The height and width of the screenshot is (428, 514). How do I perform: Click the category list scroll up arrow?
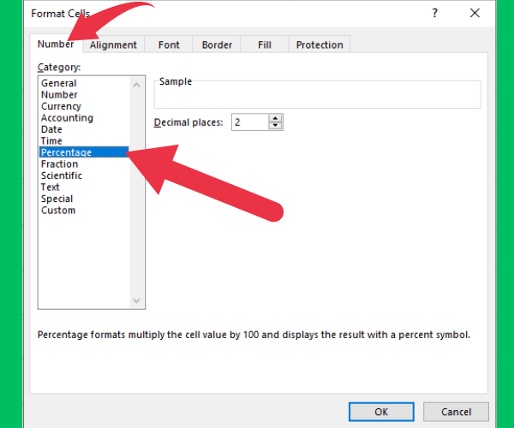coord(137,85)
